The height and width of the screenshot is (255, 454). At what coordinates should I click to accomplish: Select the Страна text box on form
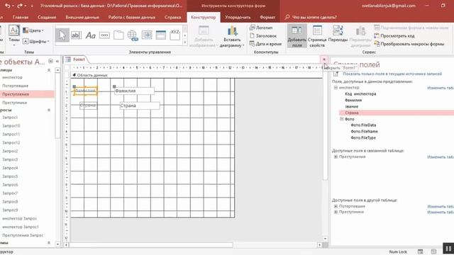tap(140, 106)
